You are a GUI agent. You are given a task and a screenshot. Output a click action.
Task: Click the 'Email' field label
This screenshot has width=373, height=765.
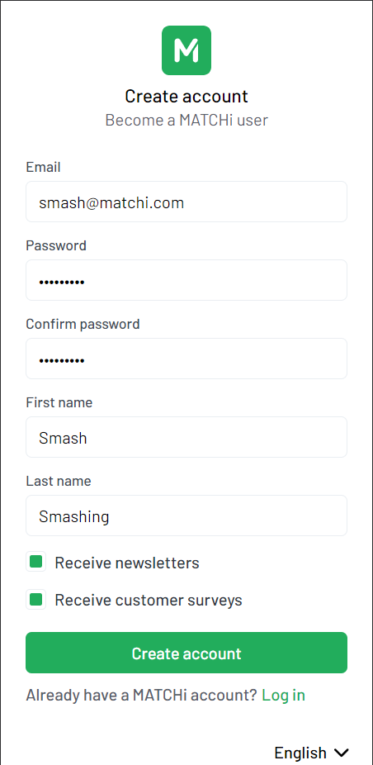coord(43,167)
